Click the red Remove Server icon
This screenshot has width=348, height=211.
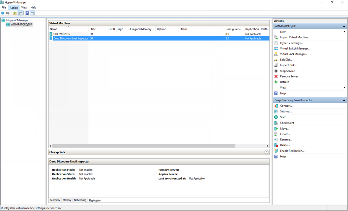pos(276,77)
